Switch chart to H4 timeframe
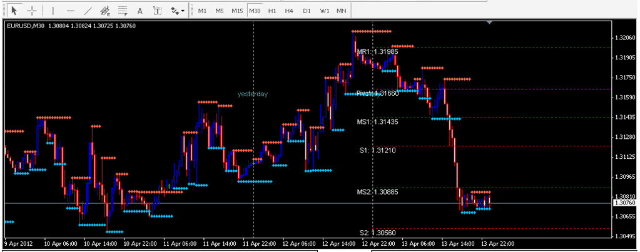Viewport: 640px width, 252px height. [288, 11]
